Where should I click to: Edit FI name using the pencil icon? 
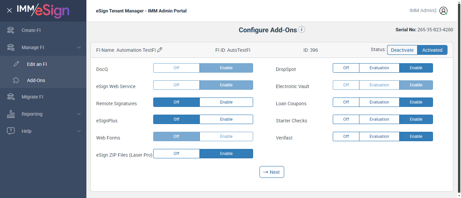coord(160,50)
